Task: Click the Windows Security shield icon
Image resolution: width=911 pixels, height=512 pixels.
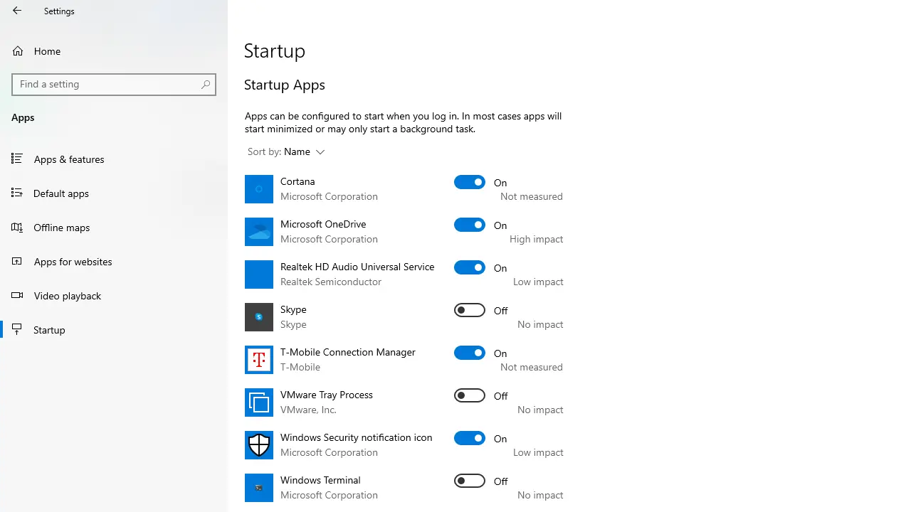Action: coord(259,445)
